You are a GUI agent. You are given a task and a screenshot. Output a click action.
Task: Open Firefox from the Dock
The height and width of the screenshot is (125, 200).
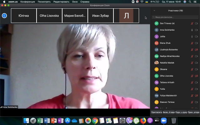(x=143, y=121)
